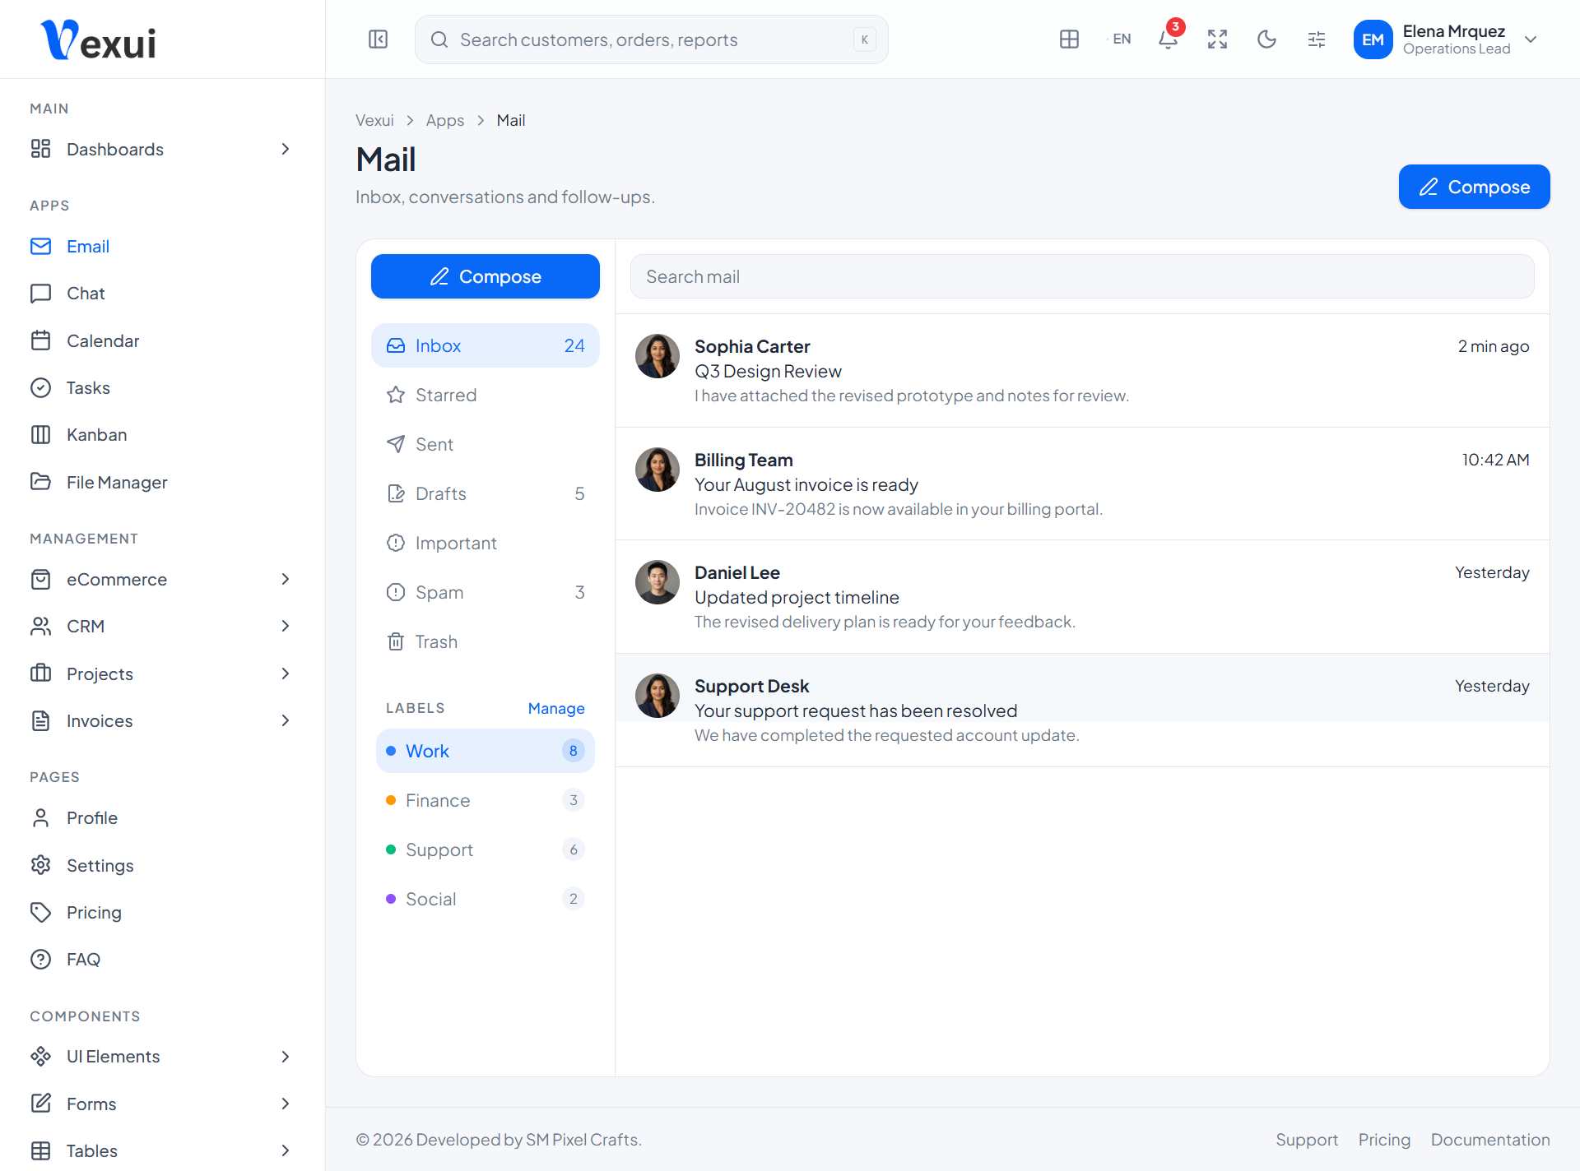Image resolution: width=1580 pixels, height=1171 pixels.
Task: Click the Tasks check-circle icon
Action: click(x=40, y=387)
